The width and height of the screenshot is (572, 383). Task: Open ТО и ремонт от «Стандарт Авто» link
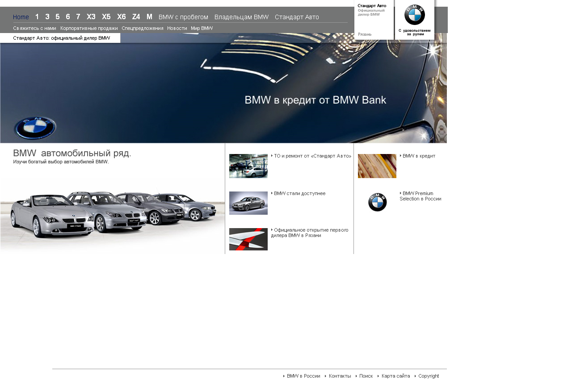tap(312, 156)
